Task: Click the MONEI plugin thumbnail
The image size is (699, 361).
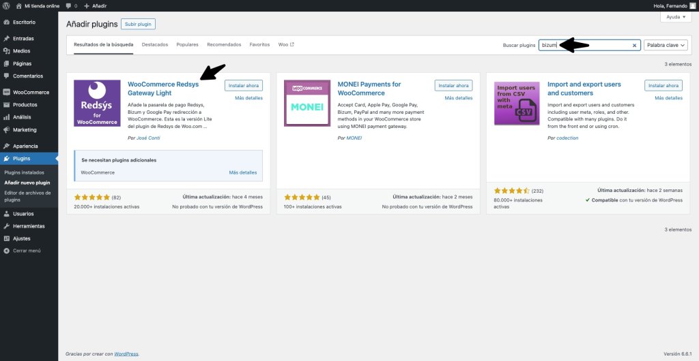Action: tap(307, 103)
